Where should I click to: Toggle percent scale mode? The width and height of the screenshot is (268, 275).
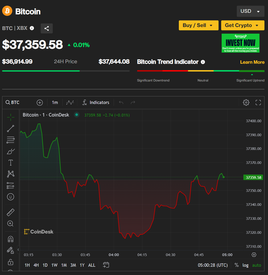237,265
